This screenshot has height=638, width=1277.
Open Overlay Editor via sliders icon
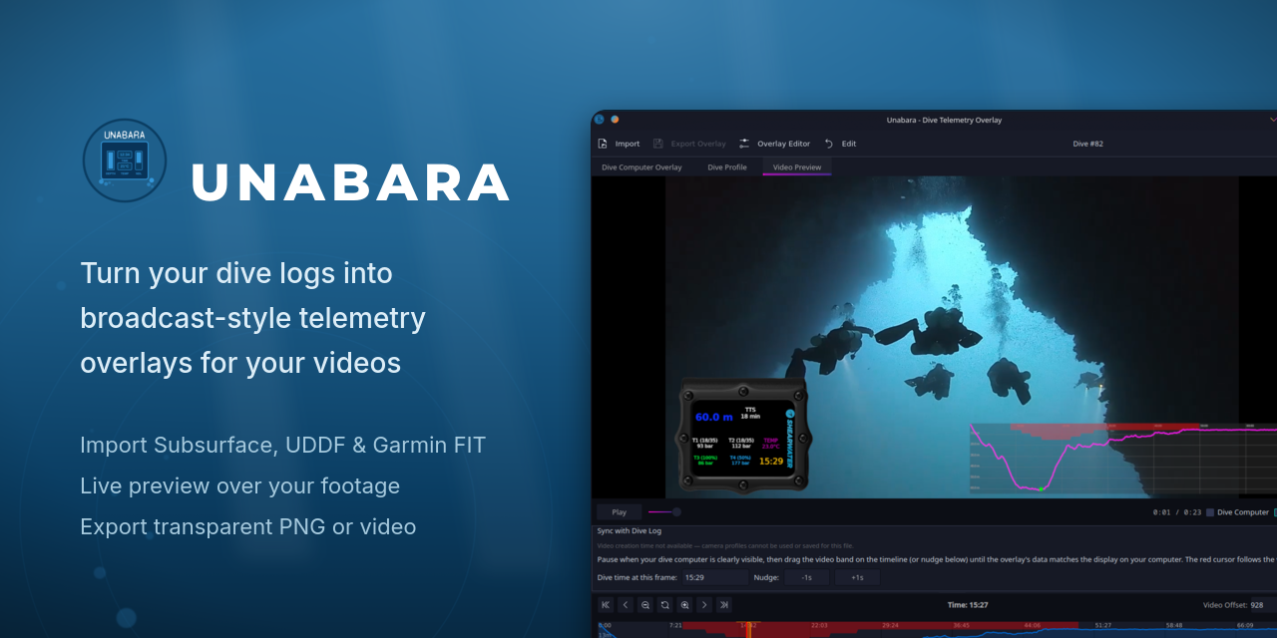(x=744, y=144)
